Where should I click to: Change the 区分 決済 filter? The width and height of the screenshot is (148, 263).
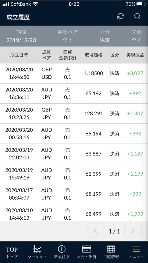(105, 36)
